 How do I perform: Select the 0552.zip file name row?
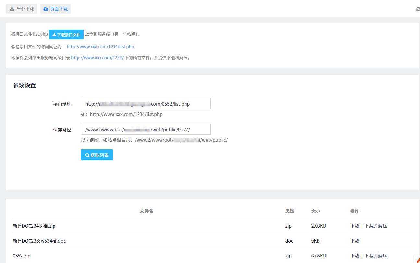tap(21, 256)
